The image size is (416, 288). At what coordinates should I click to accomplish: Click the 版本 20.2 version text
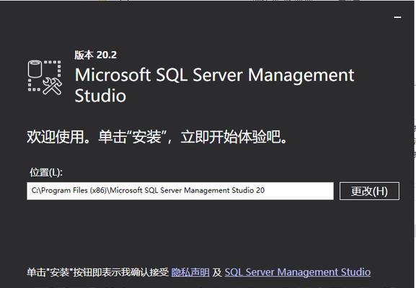[x=95, y=55]
